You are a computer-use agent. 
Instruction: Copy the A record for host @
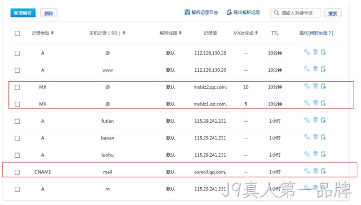coord(323,52)
